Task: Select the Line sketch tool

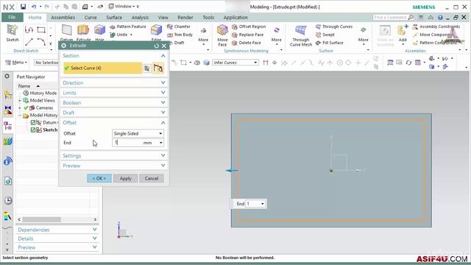Action: click(x=29, y=42)
